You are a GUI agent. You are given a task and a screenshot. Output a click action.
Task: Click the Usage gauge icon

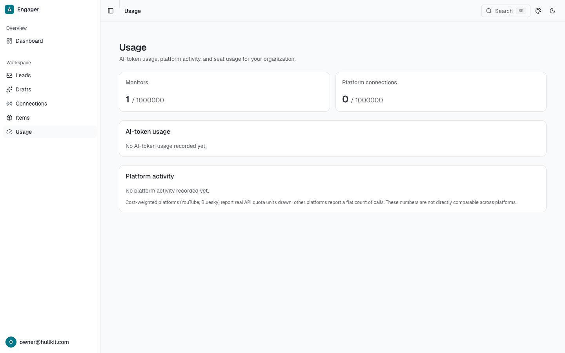click(9, 132)
